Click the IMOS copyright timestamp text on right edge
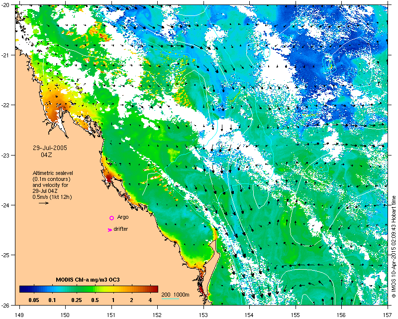398x319 pixels. (x=394, y=246)
